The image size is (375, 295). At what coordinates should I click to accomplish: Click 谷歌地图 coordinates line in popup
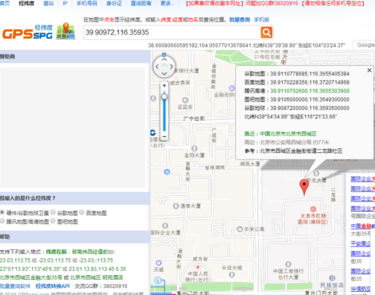(297, 73)
